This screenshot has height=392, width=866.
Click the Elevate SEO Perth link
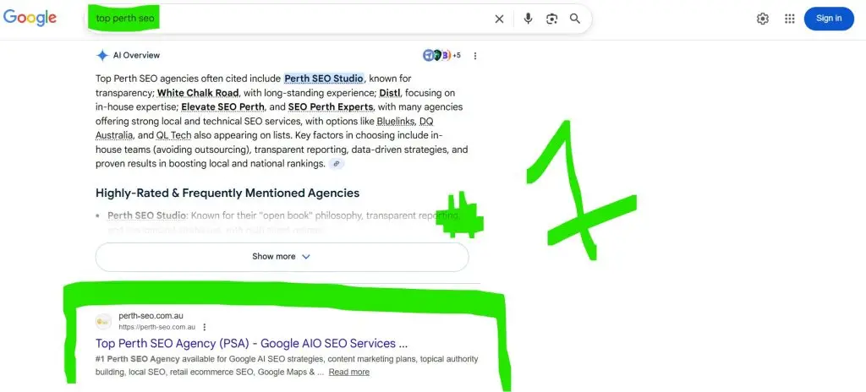tap(223, 106)
